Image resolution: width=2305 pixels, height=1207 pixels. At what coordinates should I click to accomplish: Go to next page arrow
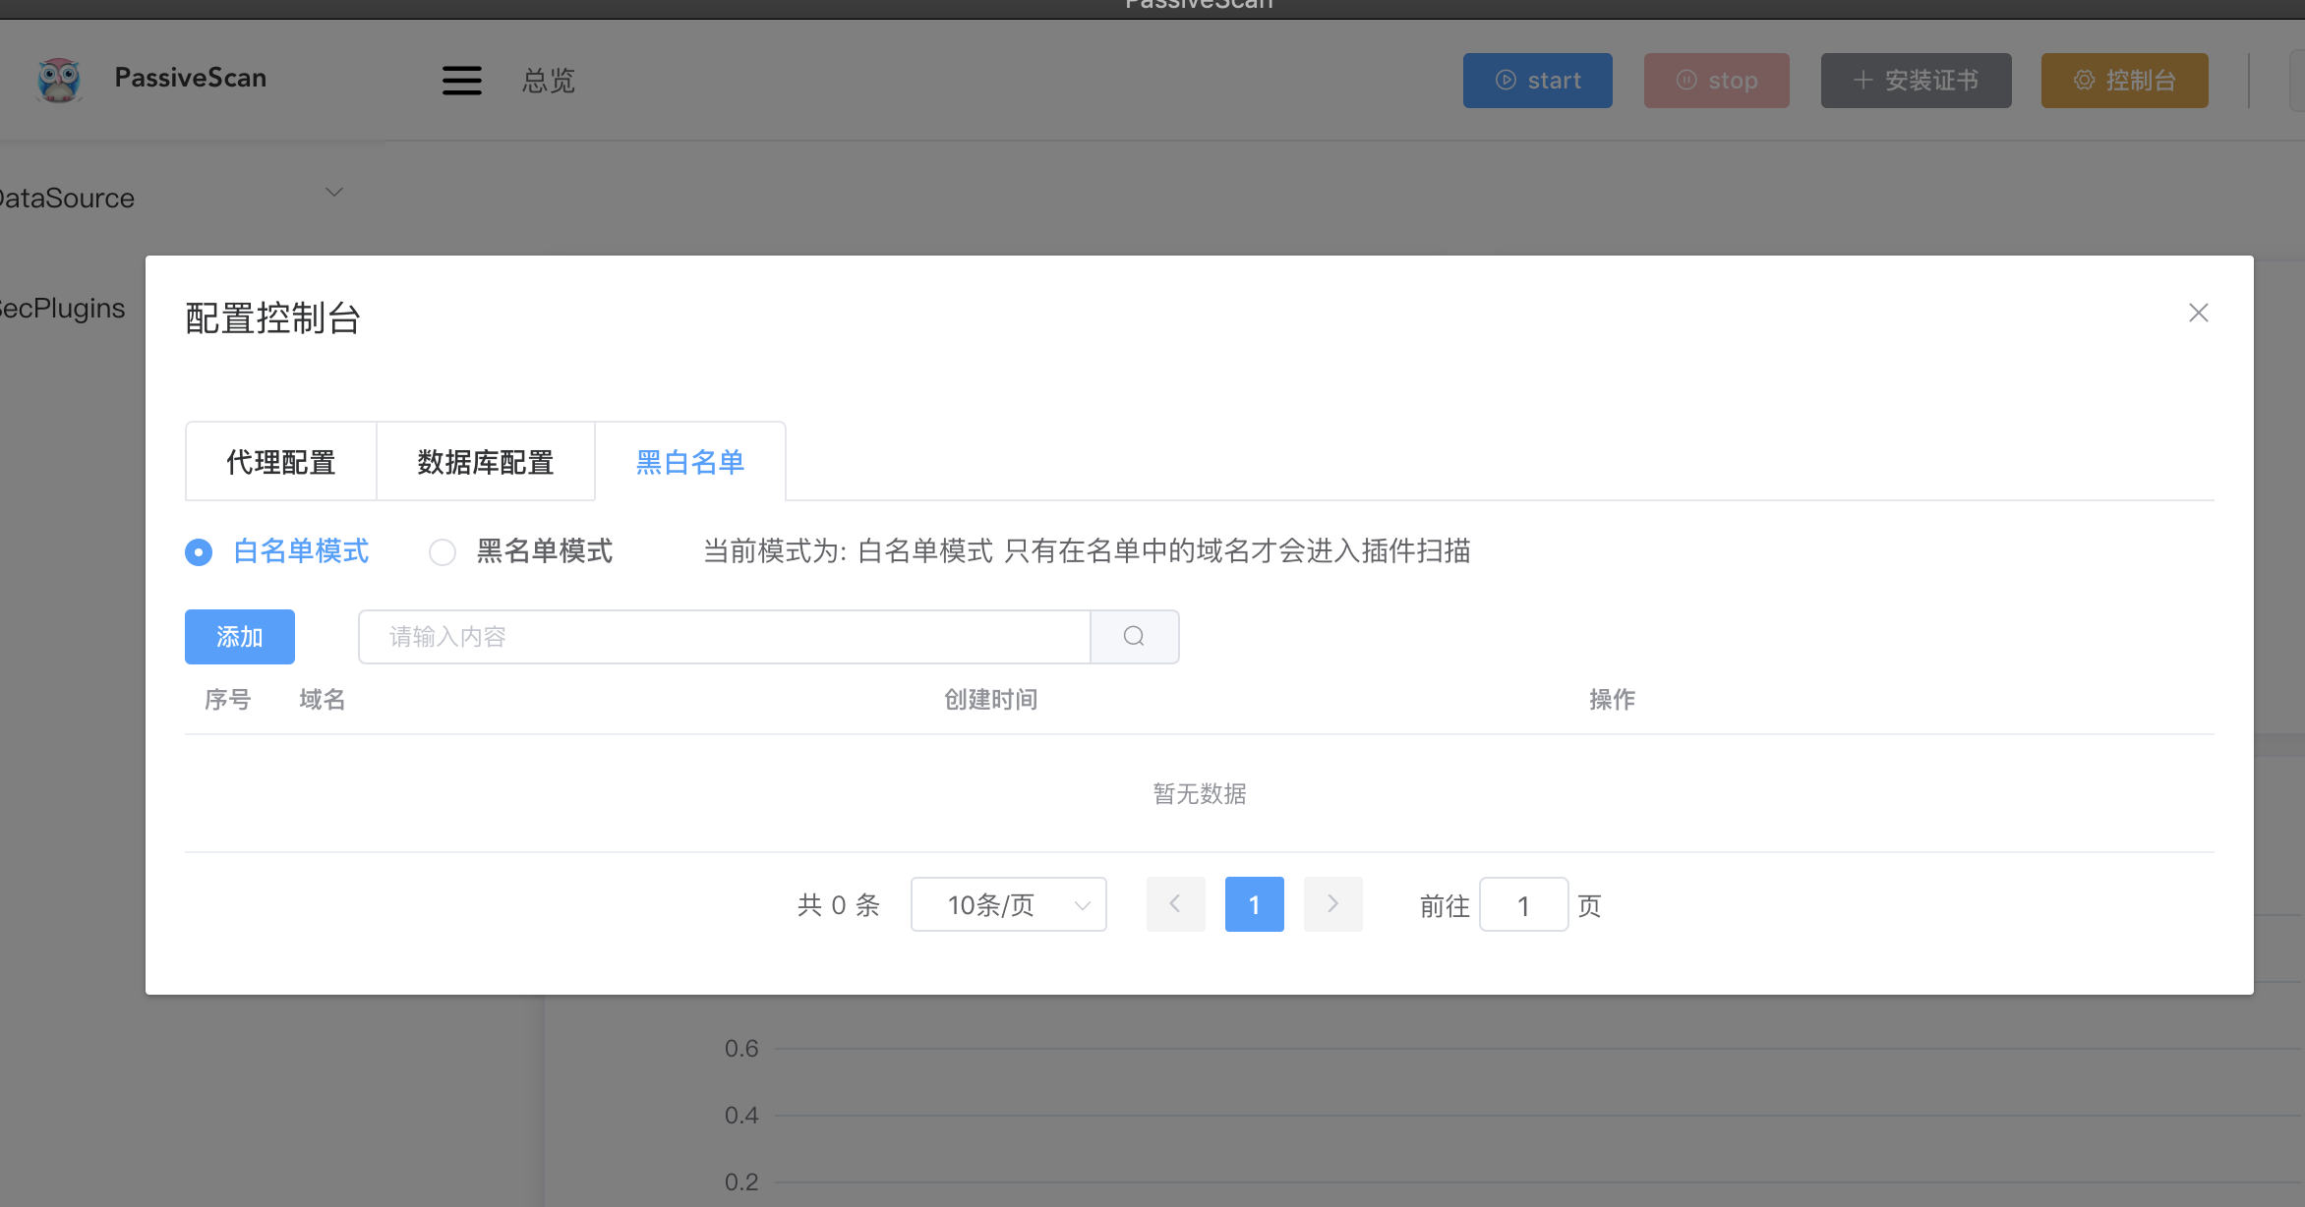[1332, 904]
